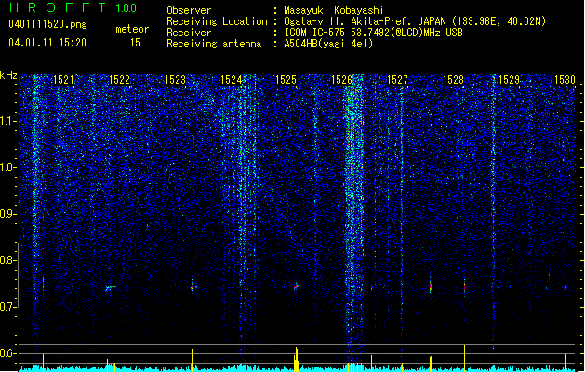The width and height of the screenshot is (585, 372).
Task: Click the 0.9 frequency axis label
Action: [7, 214]
